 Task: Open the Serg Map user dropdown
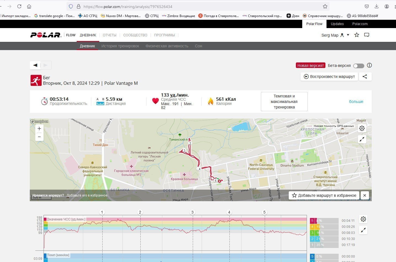[335, 35]
